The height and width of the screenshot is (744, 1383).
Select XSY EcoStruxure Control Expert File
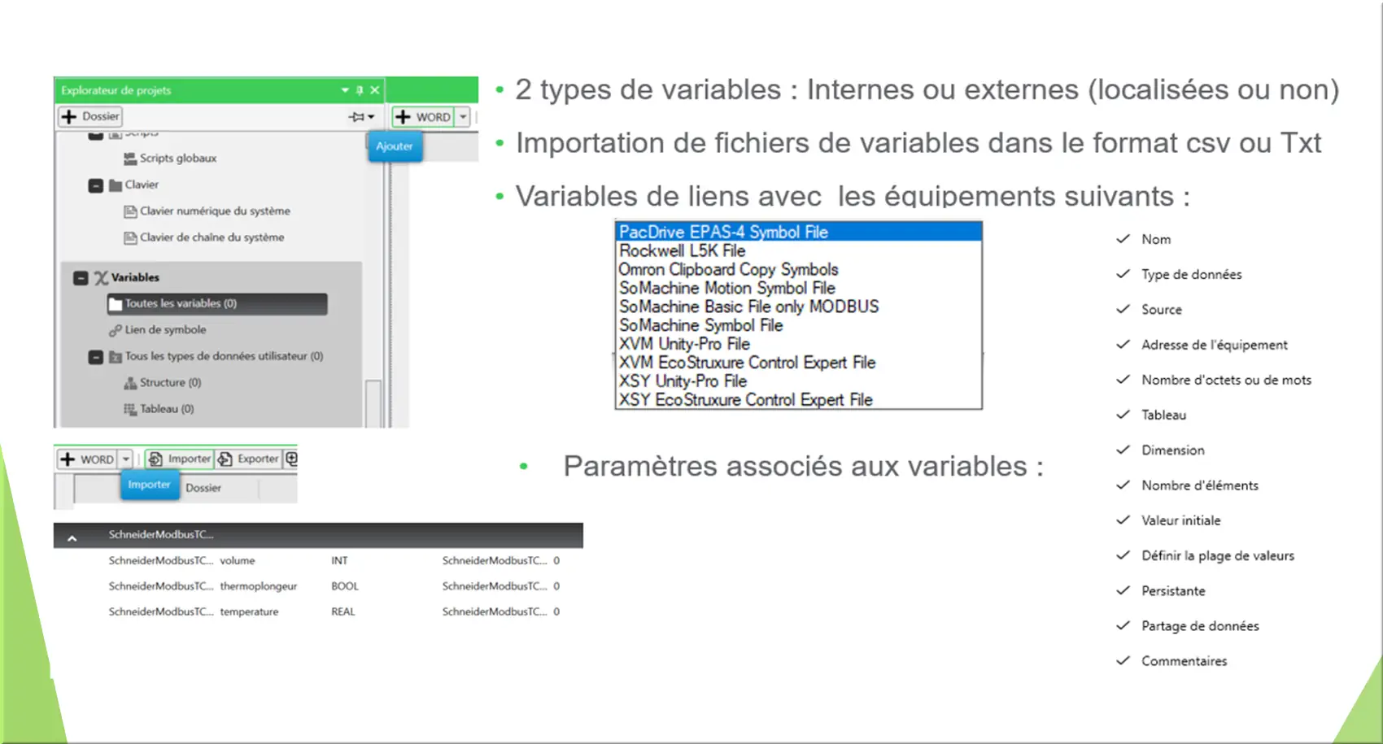coord(798,400)
